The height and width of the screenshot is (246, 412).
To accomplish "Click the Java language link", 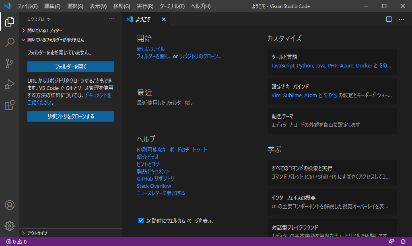I will (x=320, y=66).
